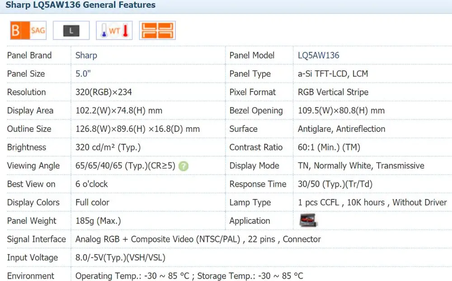Click the Panel Weight label
Image resolution: width=452 pixels, height=281 pixels.
(32, 221)
